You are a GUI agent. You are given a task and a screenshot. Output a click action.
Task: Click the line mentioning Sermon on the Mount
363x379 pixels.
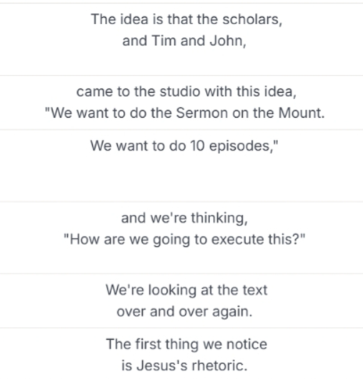(185, 113)
